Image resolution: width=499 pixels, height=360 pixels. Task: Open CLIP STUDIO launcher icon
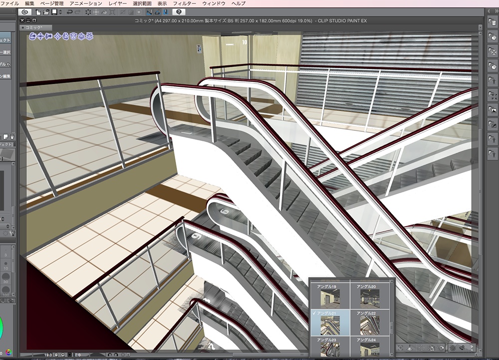click(25, 12)
